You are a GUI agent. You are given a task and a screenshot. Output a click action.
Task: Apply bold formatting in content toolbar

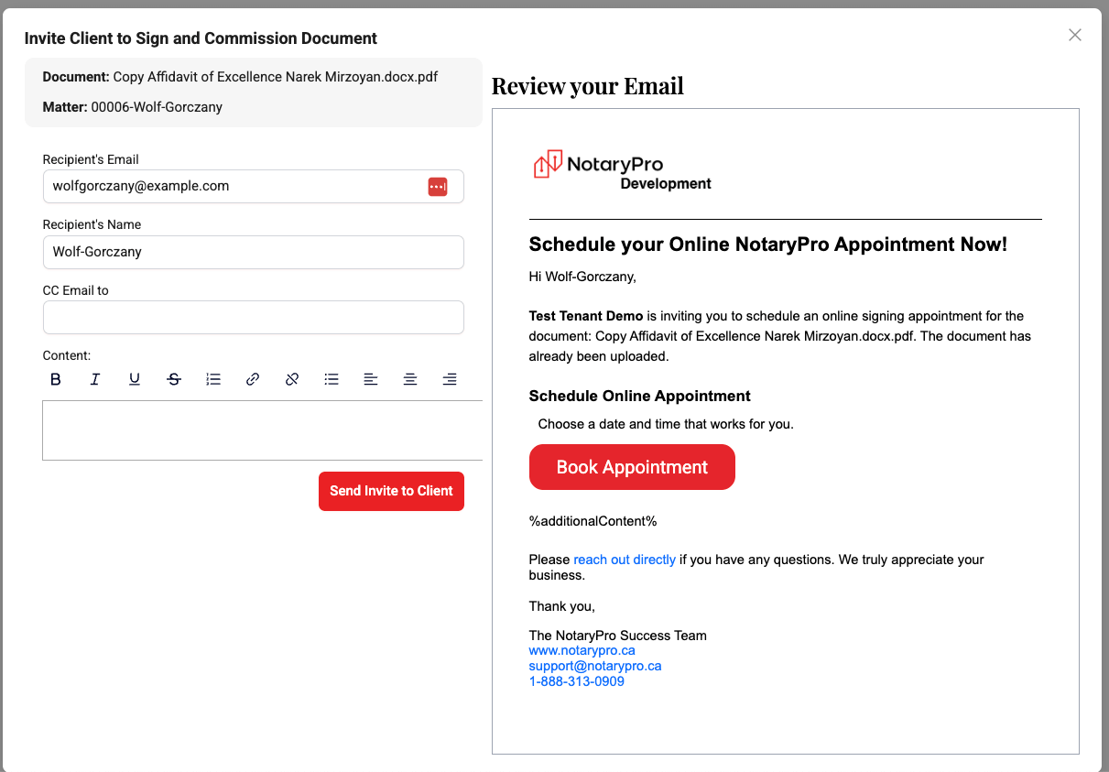pyautogui.click(x=56, y=379)
